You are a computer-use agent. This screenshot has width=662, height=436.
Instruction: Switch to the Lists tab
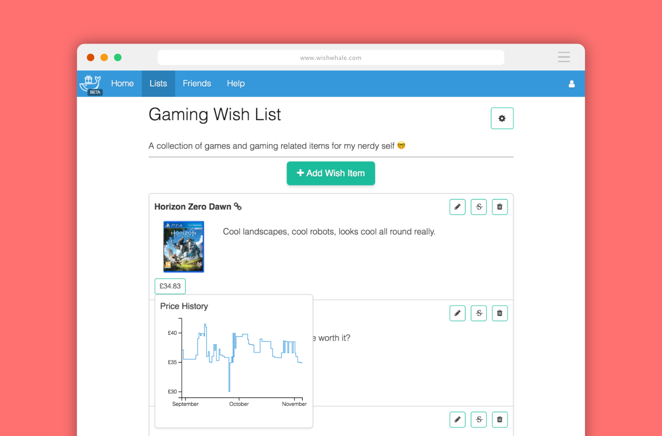pyautogui.click(x=158, y=83)
